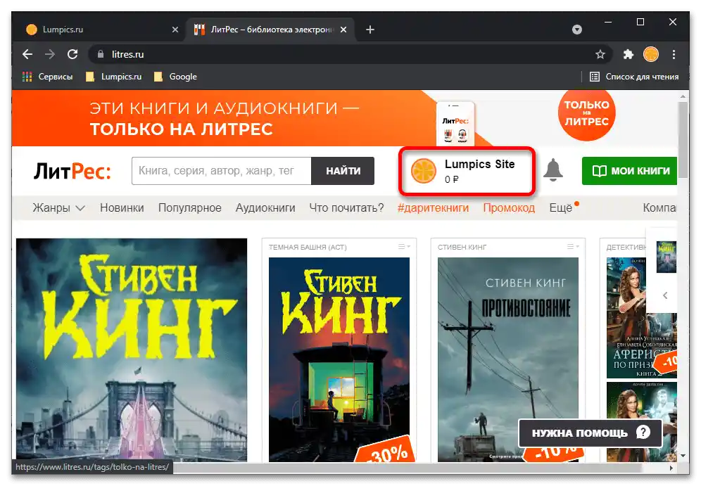Open the Google bookmark folder
701x486 pixels.
pos(175,77)
